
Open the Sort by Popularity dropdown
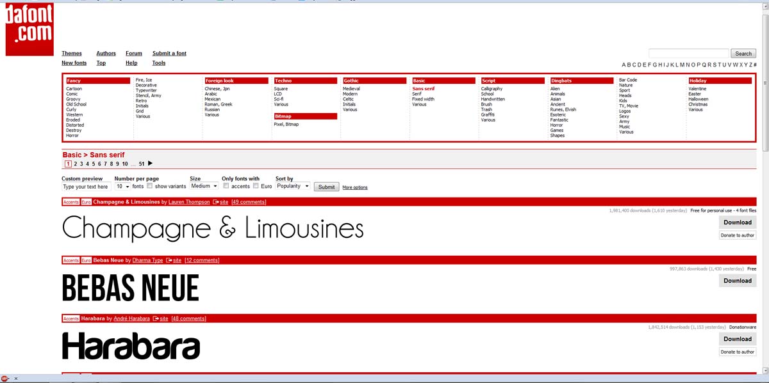[x=293, y=186]
